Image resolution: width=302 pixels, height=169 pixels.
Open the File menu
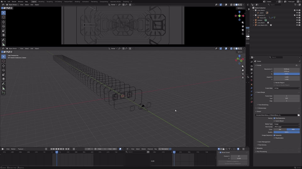(5, 2)
